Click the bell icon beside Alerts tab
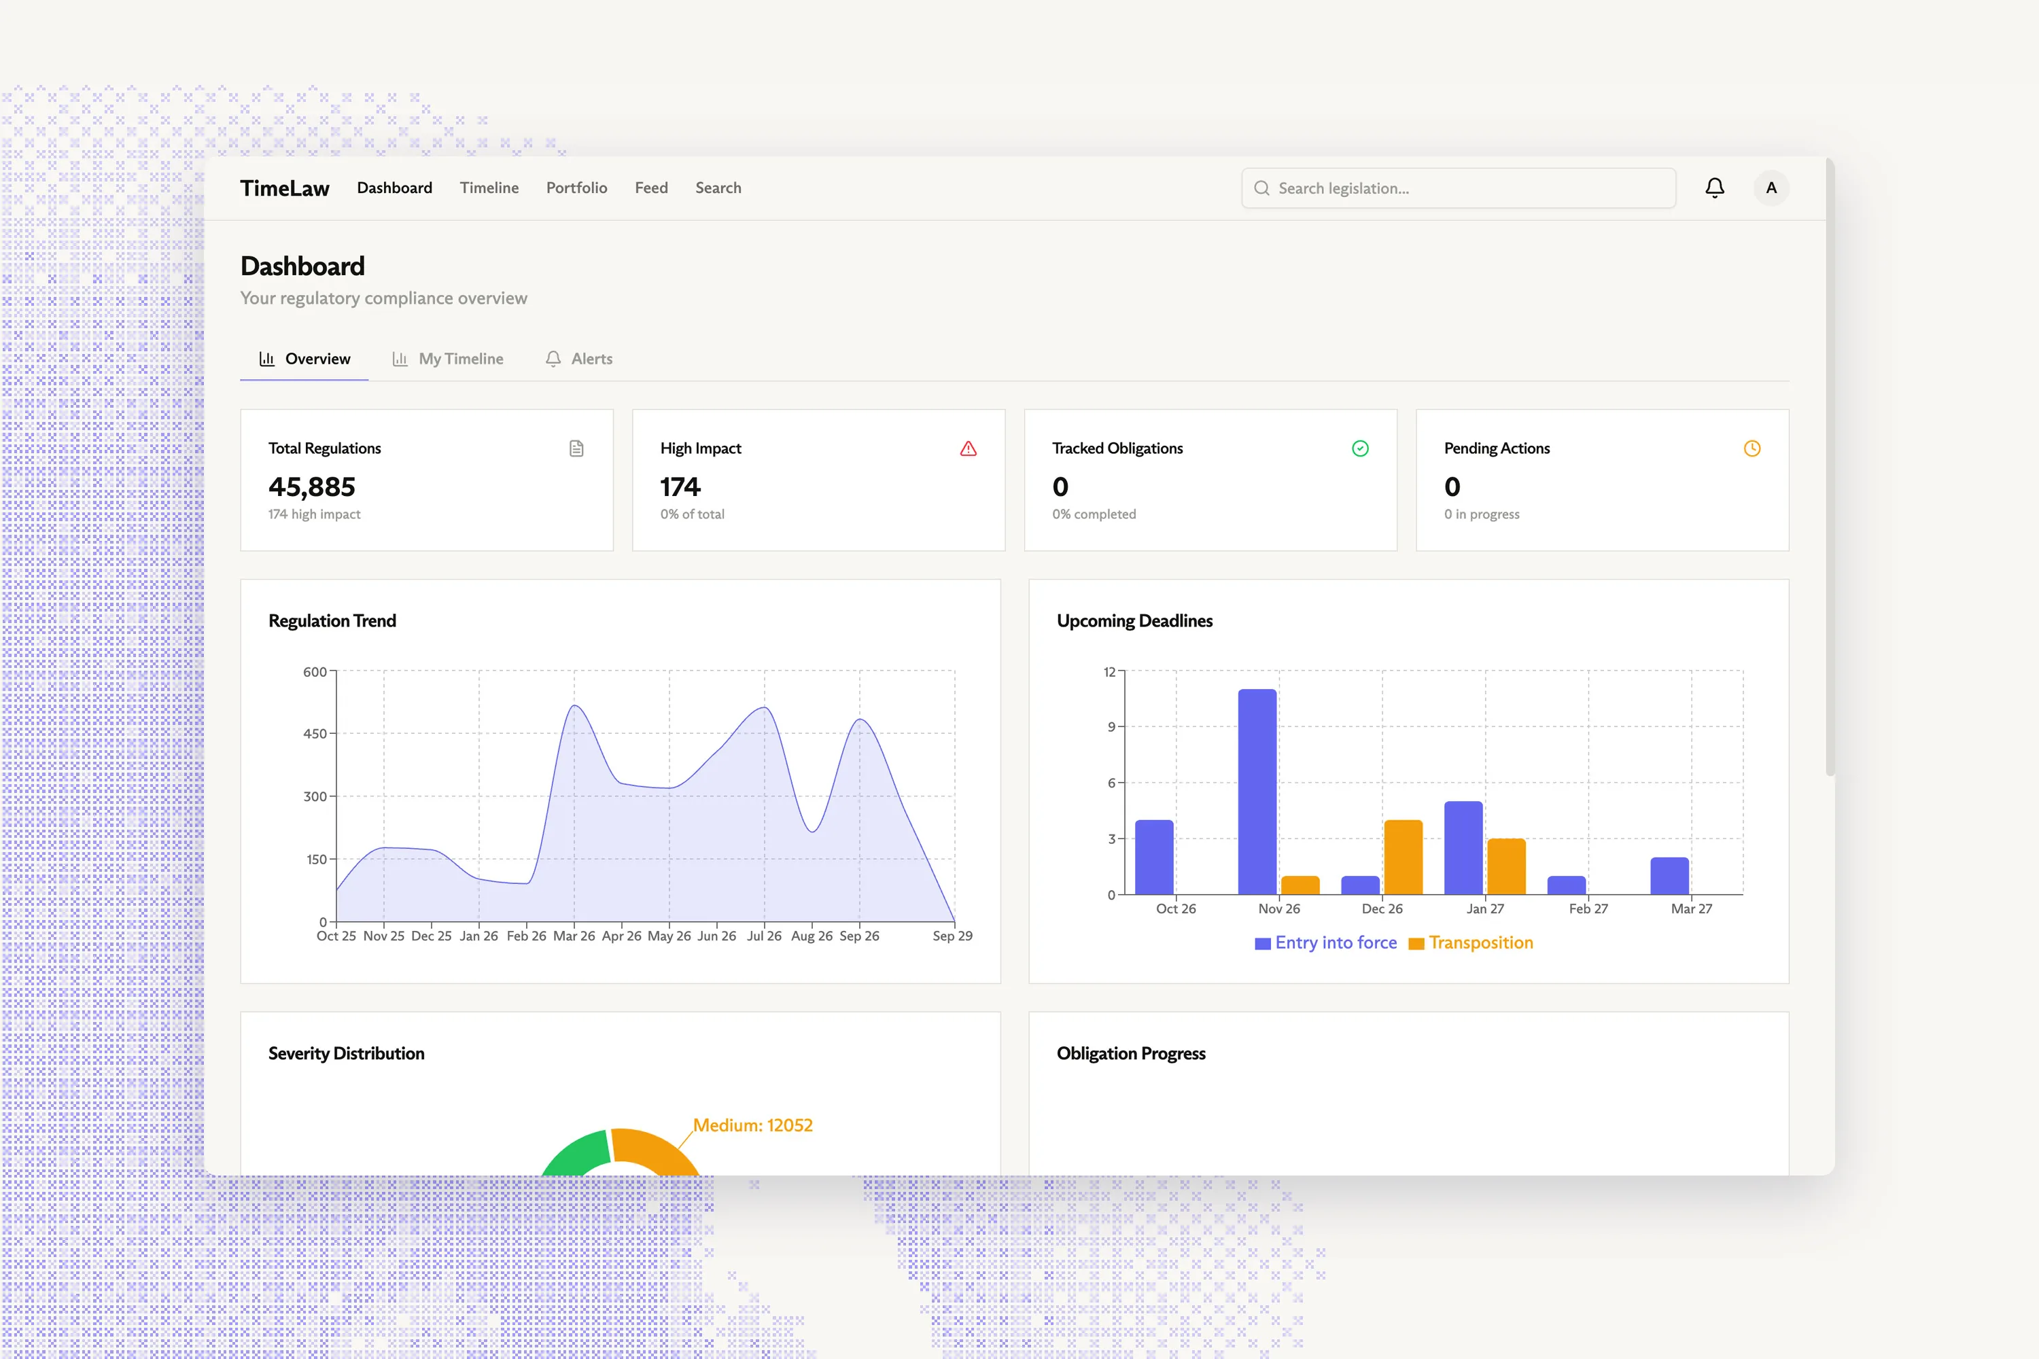The width and height of the screenshot is (2039, 1359). (553, 359)
